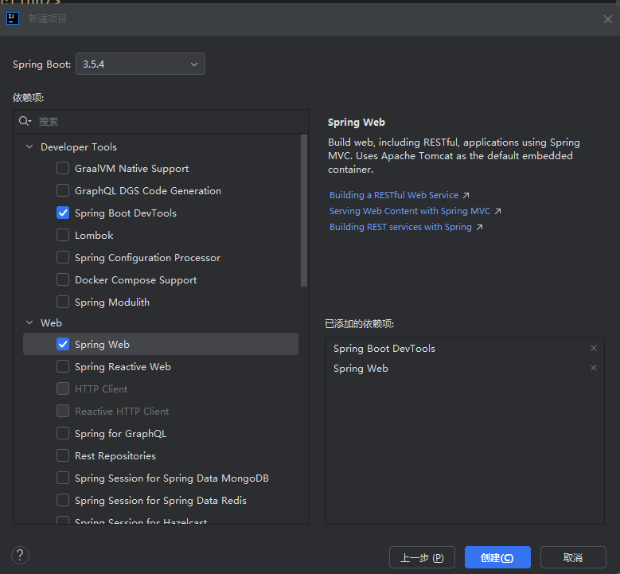This screenshot has height=574, width=620.
Task: Click the 取消 (Cancel) button
Action: (x=573, y=557)
